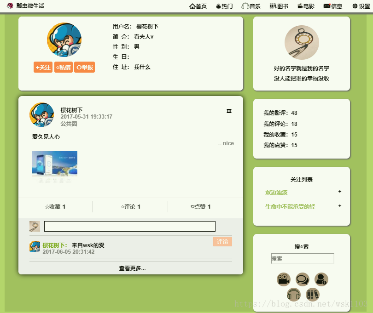Click the commenter's small avatar
The width and height of the screenshot is (373, 313).
pos(35,246)
